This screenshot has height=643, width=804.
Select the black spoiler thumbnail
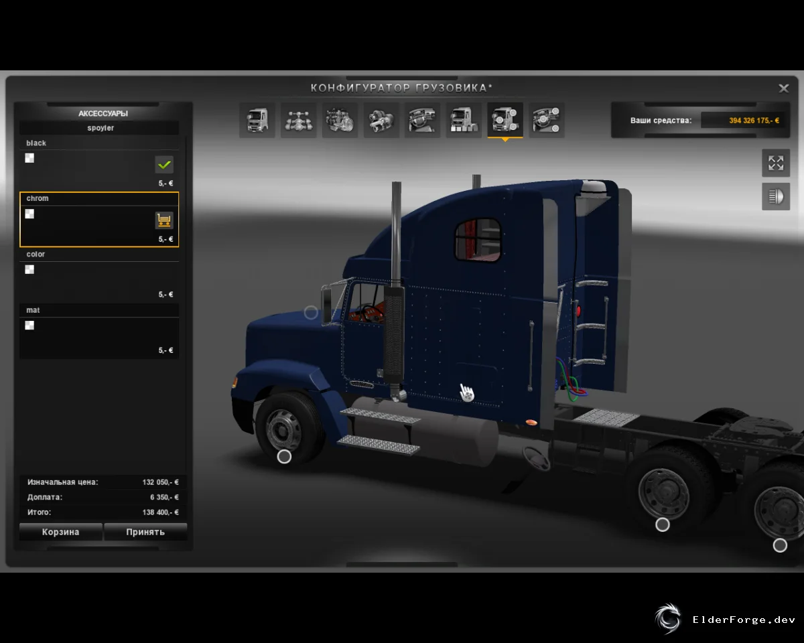[29, 158]
